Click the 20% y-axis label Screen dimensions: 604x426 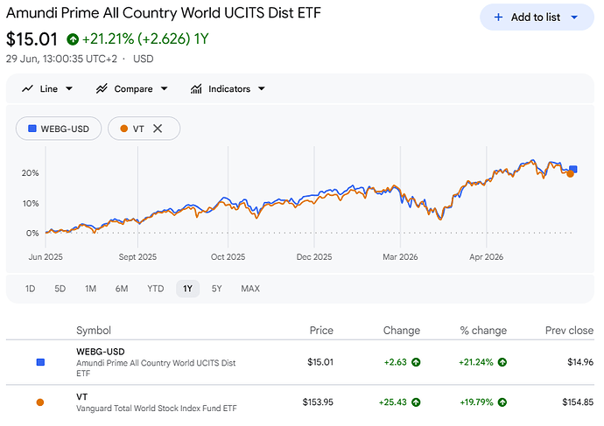[30, 173]
